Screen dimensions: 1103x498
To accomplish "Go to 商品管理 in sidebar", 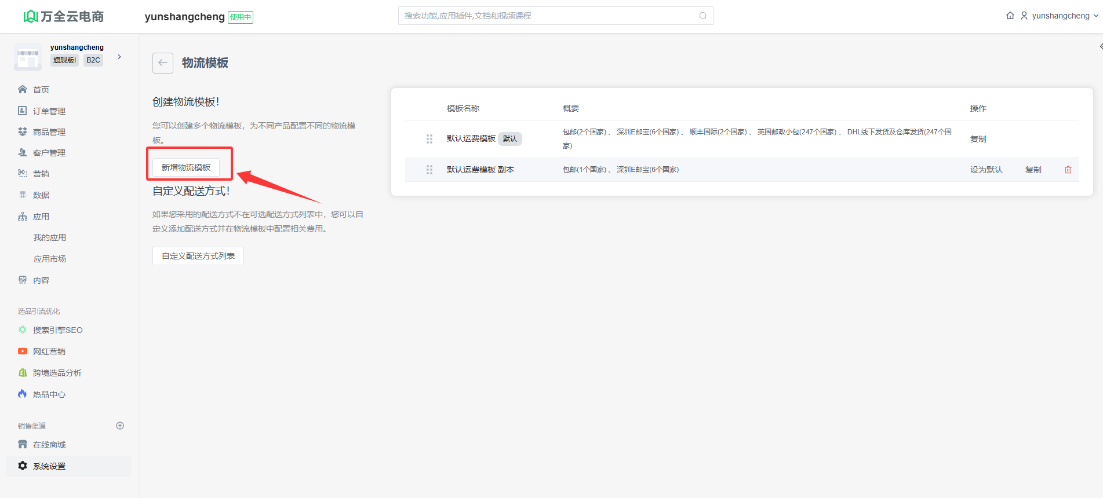I will click(49, 132).
